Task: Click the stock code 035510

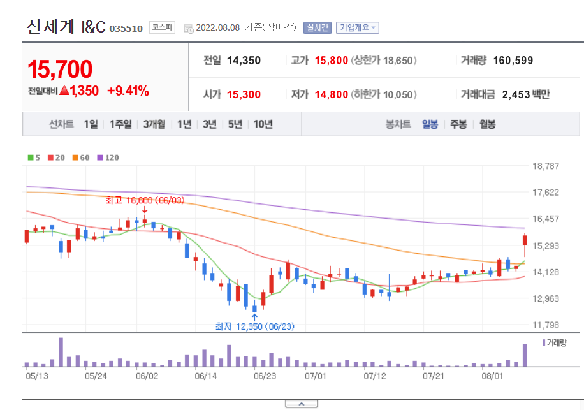Action: pos(126,29)
